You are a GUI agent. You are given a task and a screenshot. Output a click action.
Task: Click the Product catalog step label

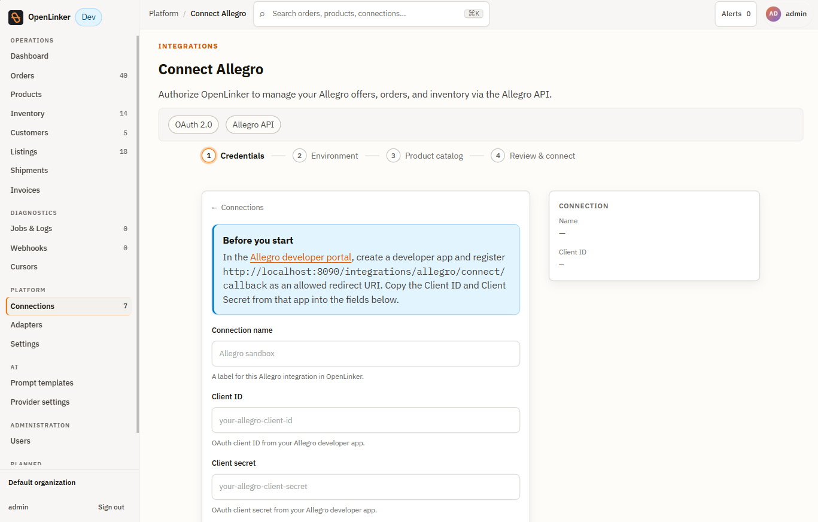434,156
